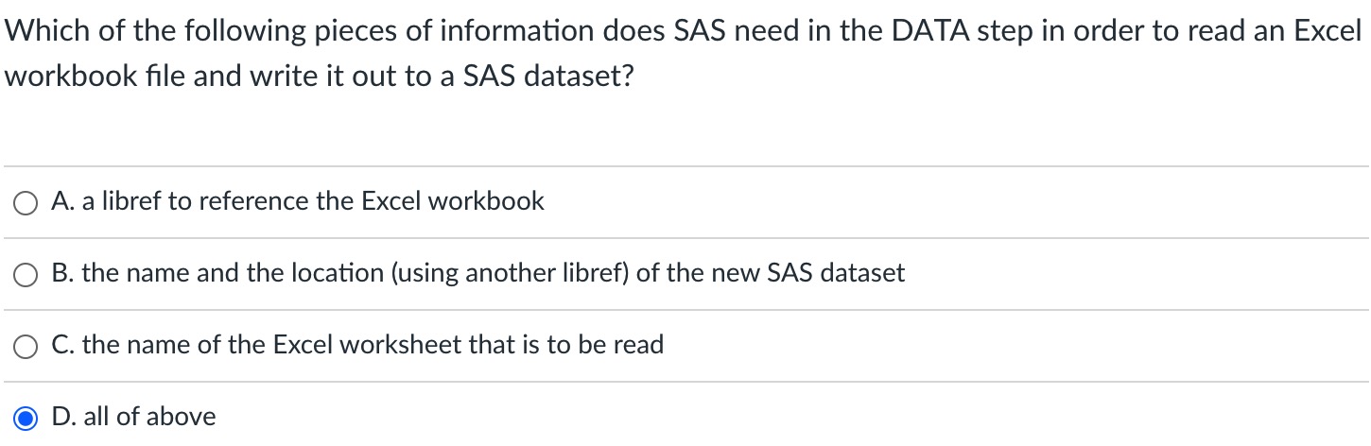Click the 'D. all of above' answer label

coord(134,417)
